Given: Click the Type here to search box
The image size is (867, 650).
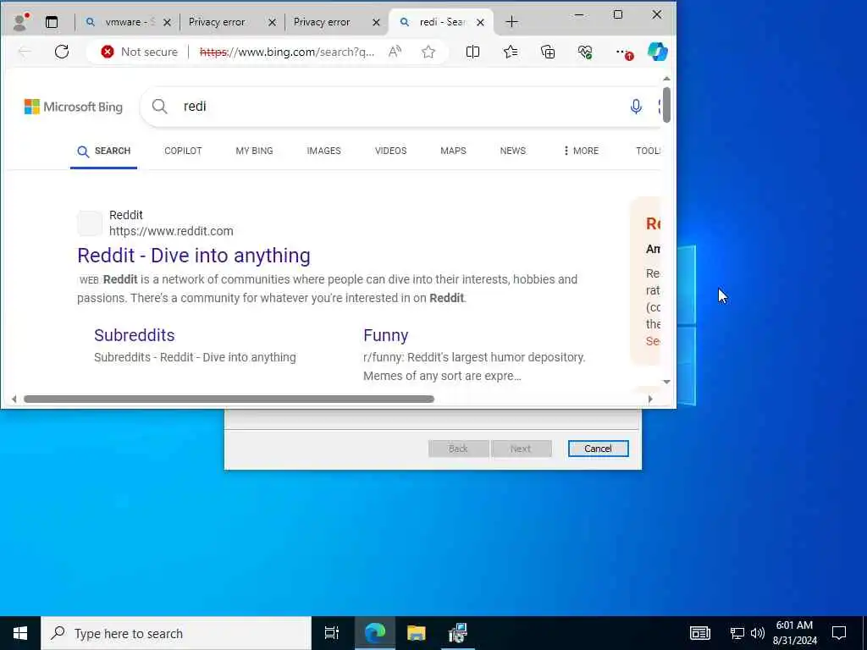Looking at the screenshot, I should [x=176, y=633].
